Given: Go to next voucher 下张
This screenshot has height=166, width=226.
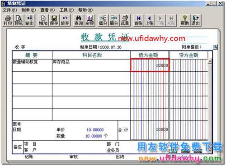Looking at the screenshot, I should [160, 20].
